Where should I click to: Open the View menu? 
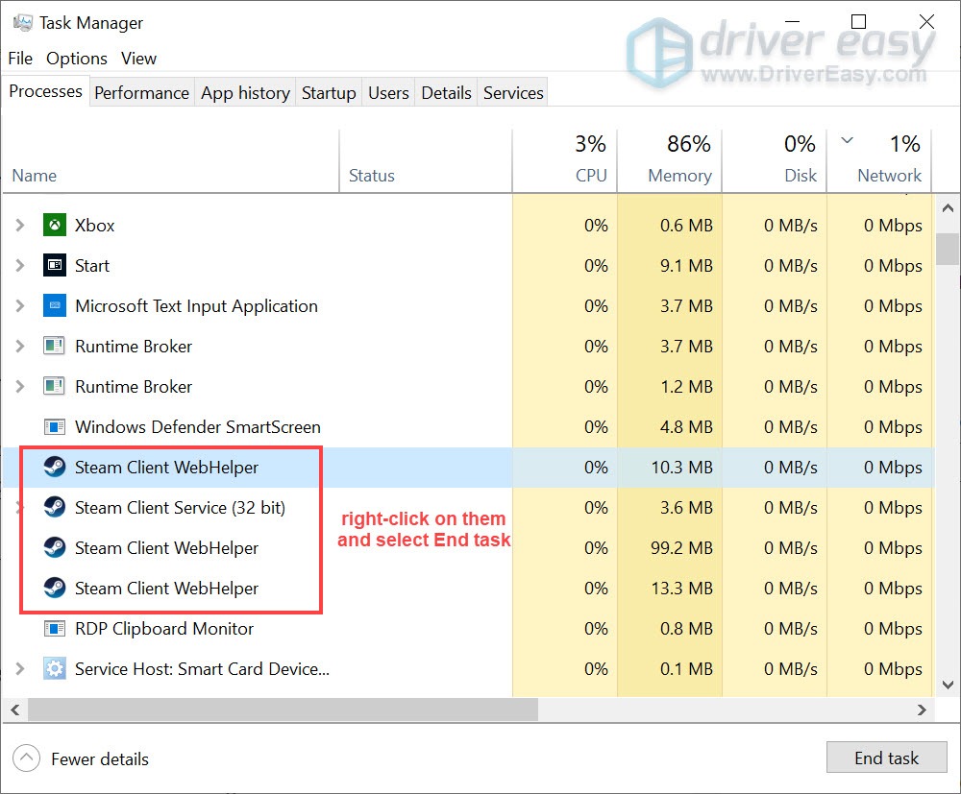138,59
